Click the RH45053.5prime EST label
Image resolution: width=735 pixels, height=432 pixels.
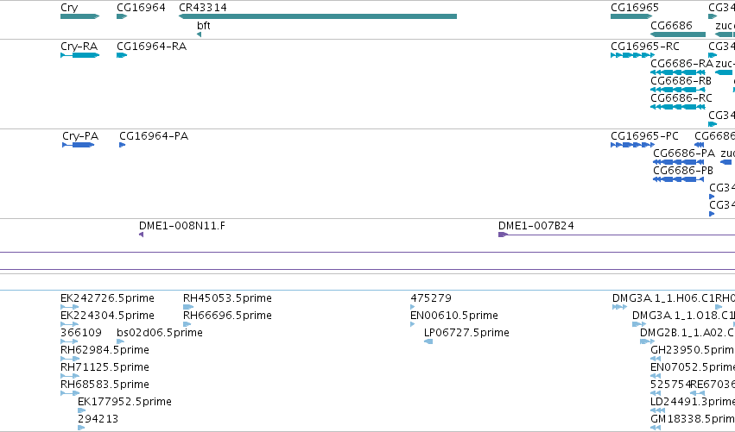point(227,298)
